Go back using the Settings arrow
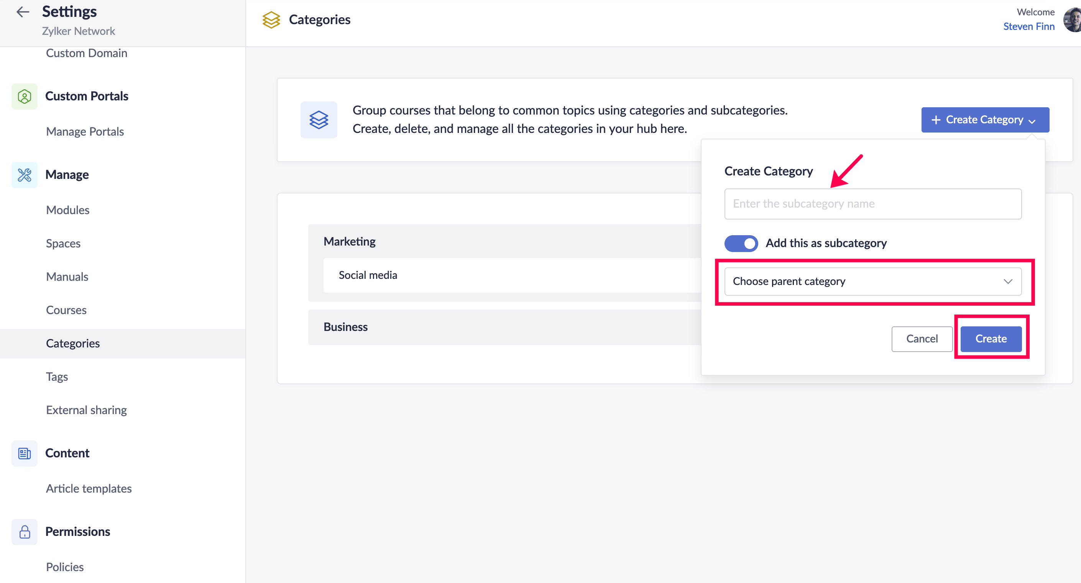Viewport: 1081px width, 583px height. tap(23, 12)
